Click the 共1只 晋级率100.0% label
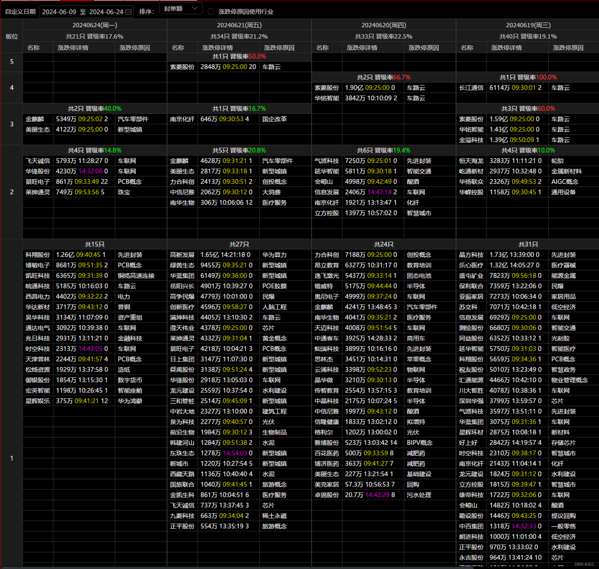 [x=528, y=77]
